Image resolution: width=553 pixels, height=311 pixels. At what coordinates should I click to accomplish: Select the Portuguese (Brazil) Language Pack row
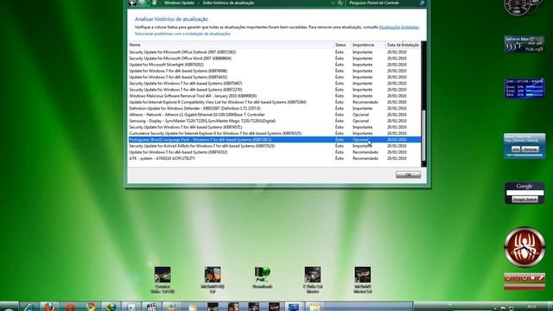tap(275, 140)
